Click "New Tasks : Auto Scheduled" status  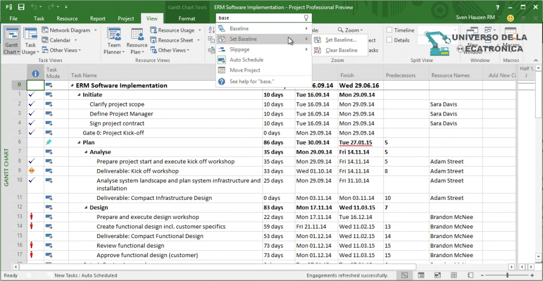click(x=86, y=276)
